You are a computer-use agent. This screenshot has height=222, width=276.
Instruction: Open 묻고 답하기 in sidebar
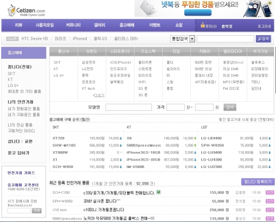tap(18, 153)
